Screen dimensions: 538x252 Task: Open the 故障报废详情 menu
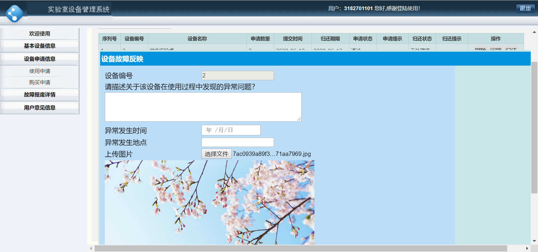[40, 95]
